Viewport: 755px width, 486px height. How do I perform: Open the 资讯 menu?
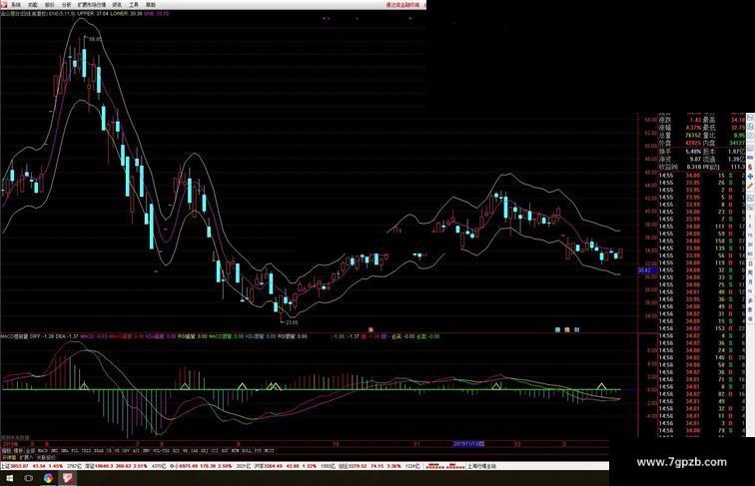(x=117, y=4)
